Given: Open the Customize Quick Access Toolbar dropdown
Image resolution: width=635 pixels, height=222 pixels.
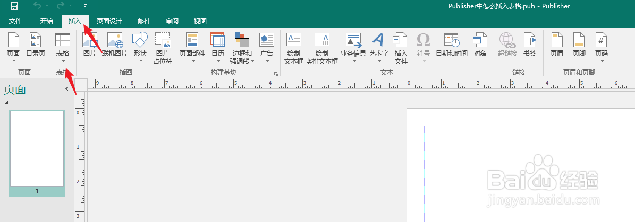Looking at the screenshot, I should (85, 6).
